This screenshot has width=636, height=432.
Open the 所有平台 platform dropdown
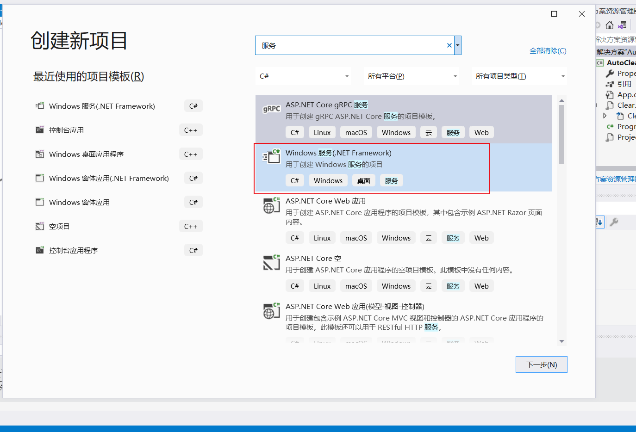(x=410, y=76)
